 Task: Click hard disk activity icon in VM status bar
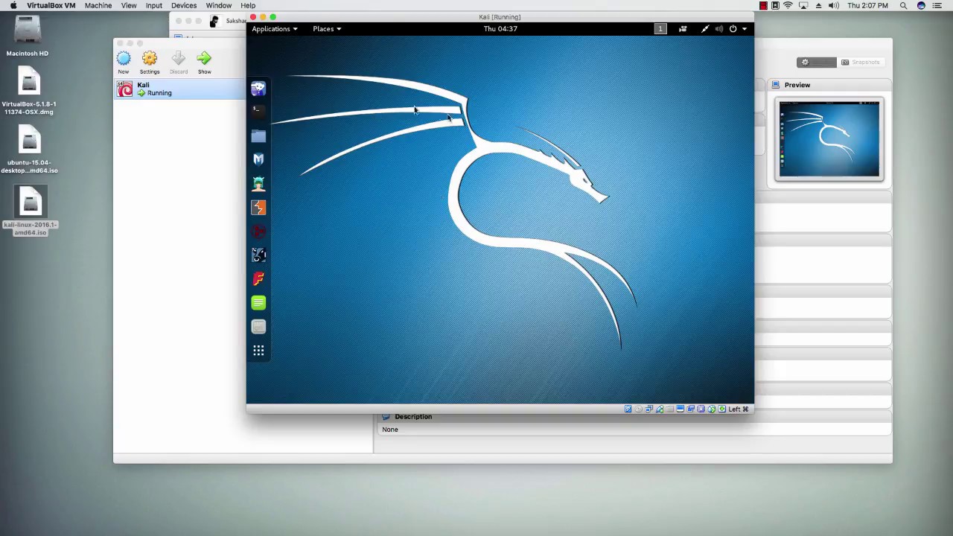(628, 409)
